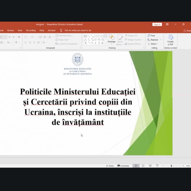Adjust the zoom slider in status bar
The image size is (191, 191).
tap(171, 166)
